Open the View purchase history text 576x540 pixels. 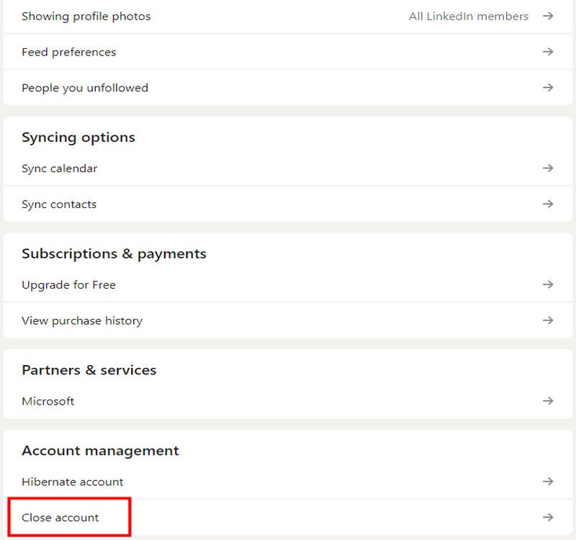point(82,320)
